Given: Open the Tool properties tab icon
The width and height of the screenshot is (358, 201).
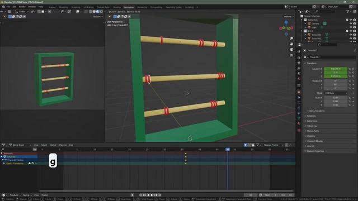Looking at the screenshot, I should (299, 51).
